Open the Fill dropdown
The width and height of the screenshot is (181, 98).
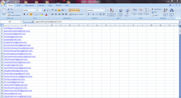click(155, 12)
